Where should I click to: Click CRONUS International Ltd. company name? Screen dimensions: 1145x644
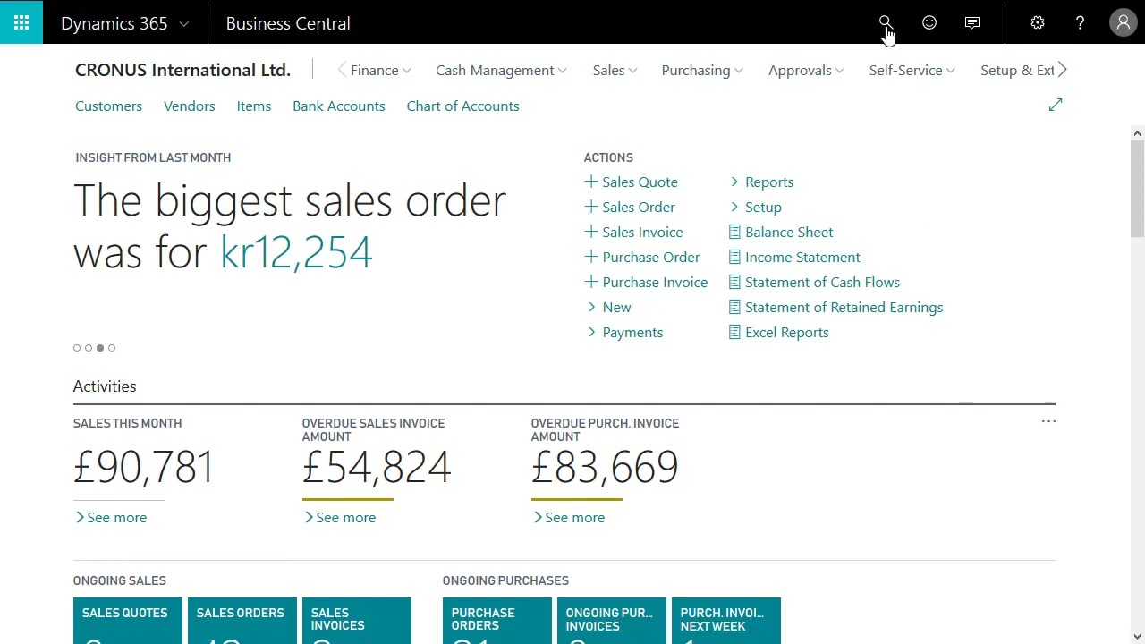click(x=182, y=70)
